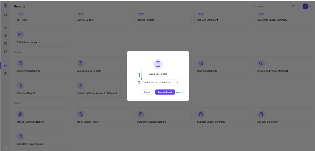The width and height of the screenshot is (315, 151).
Task: Click the app logo at top left
Action: coord(5,5)
